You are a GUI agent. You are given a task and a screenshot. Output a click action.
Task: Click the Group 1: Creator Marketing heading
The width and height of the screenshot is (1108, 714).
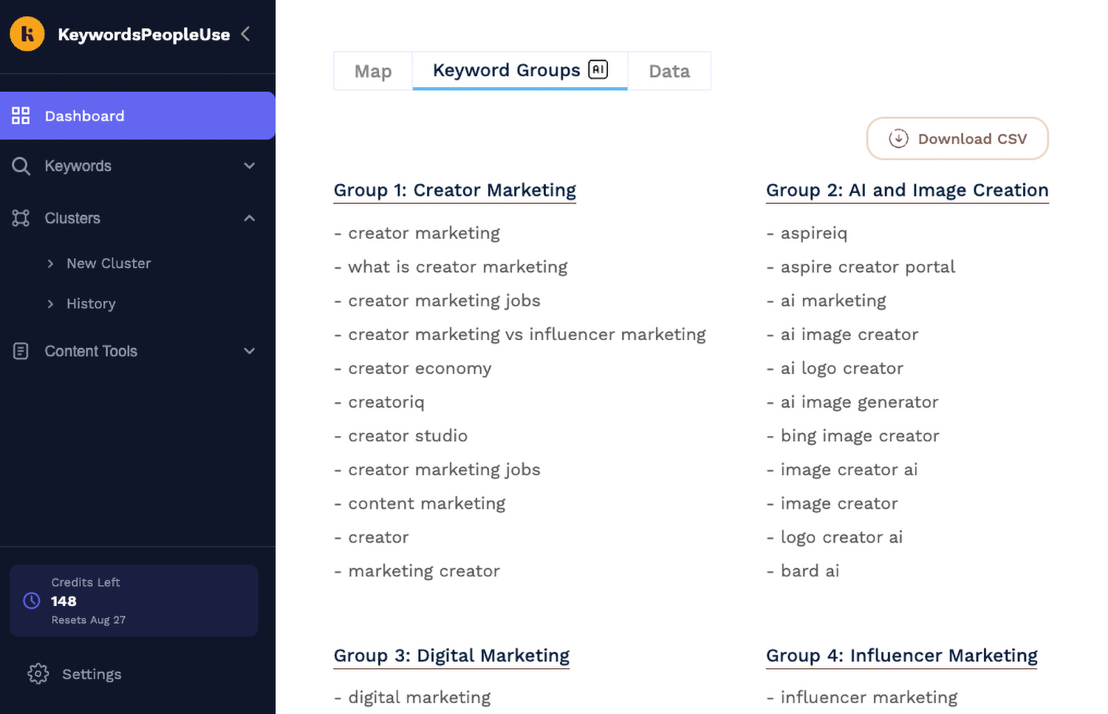click(x=455, y=190)
